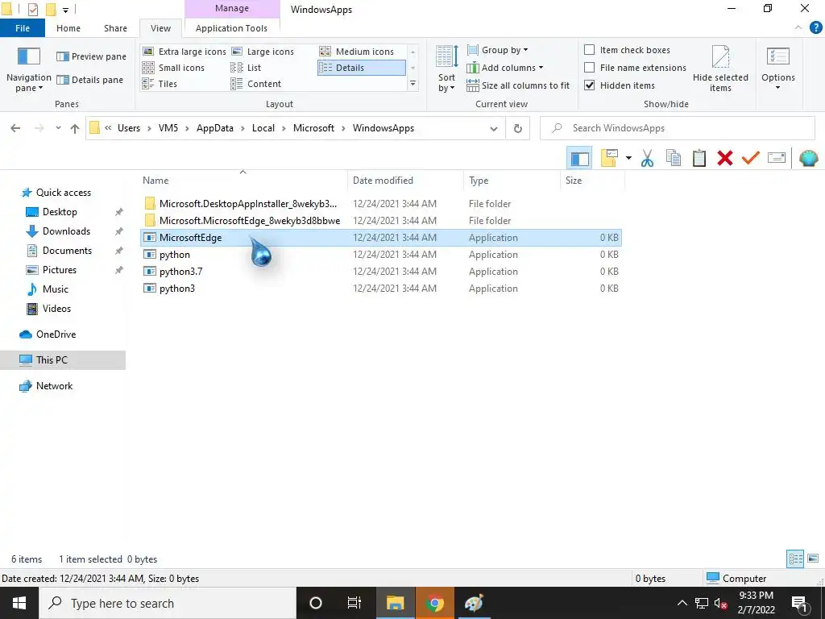This screenshot has width=825, height=619.
Task: Click the Task View taskbar button
Action: pyautogui.click(x=354, y=603)
